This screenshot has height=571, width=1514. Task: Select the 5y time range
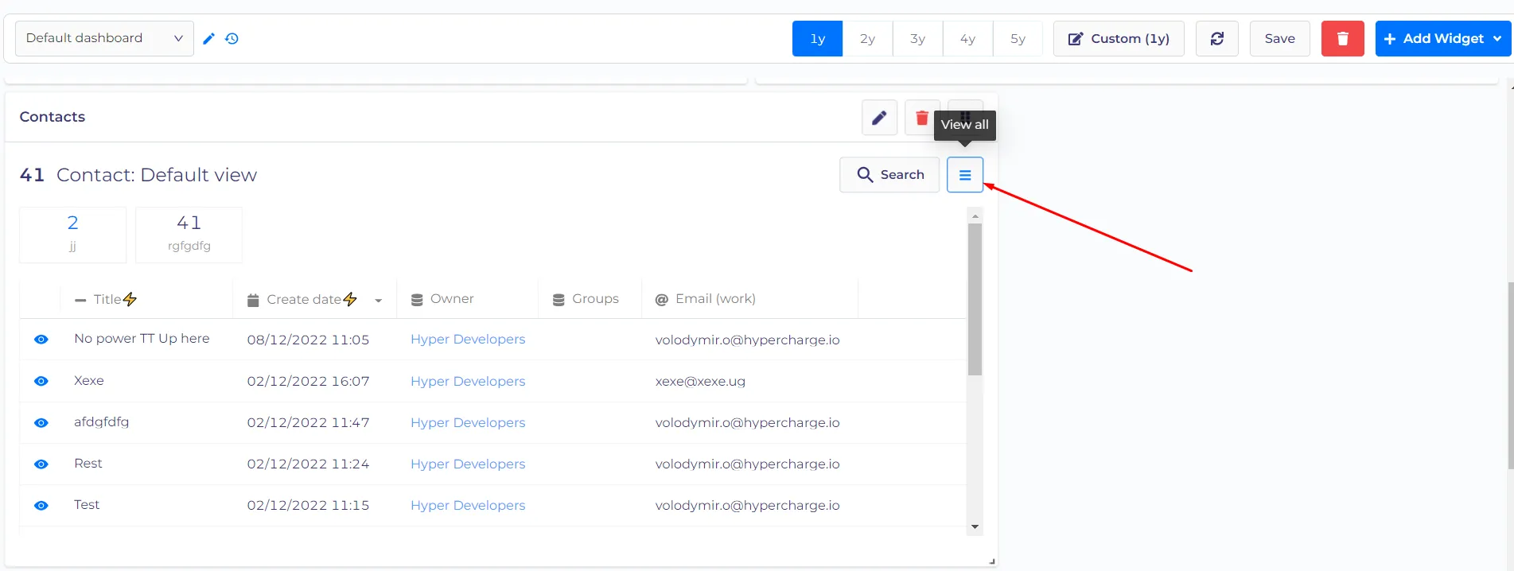point(1018,38)
